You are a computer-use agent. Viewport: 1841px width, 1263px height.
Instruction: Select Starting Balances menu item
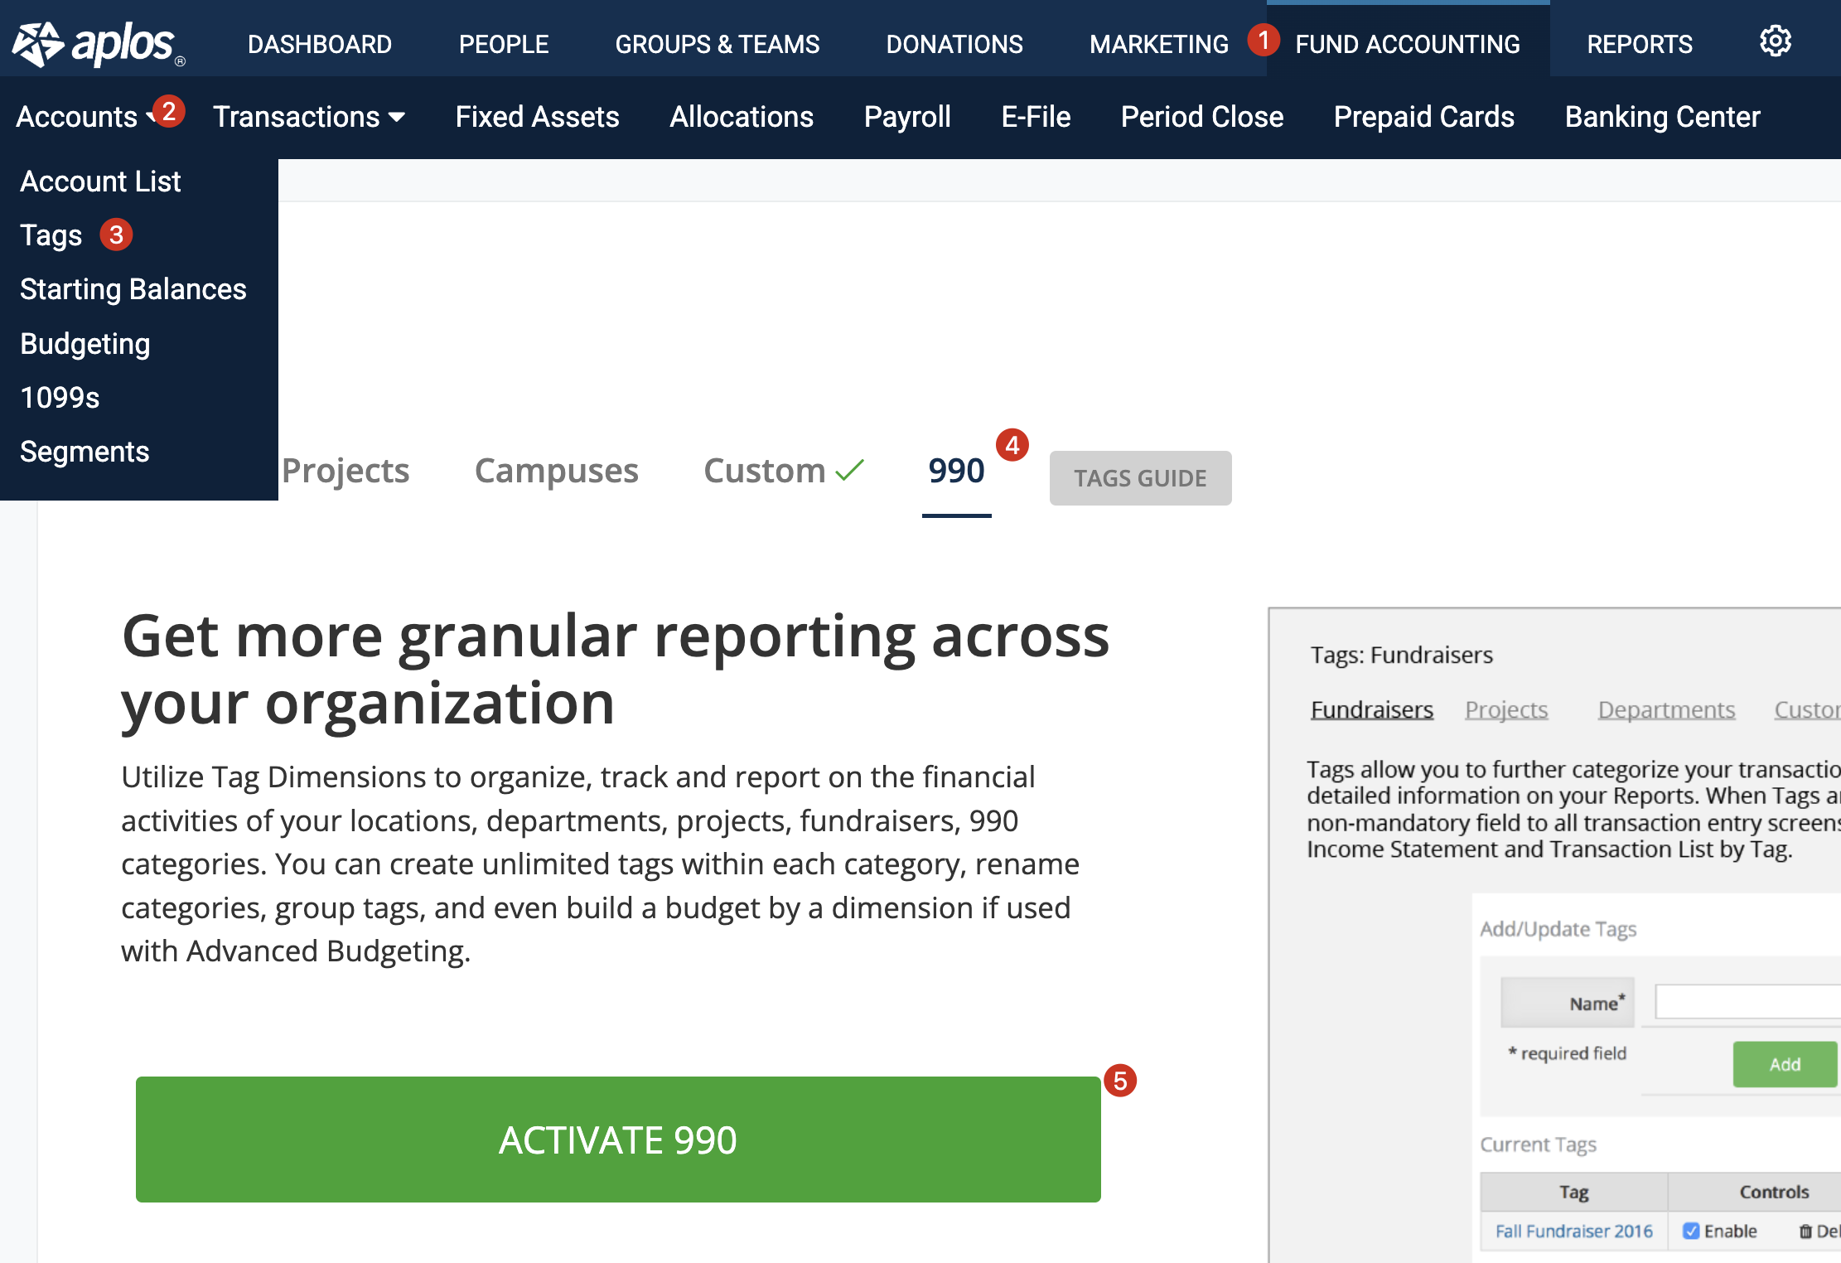pos(133,289)
